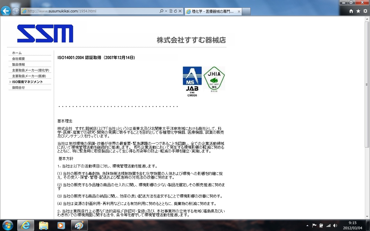Viewport: 370px width, 231px height.
Task: Click the vertical scrollbar thumb
Action: click(x=367, y=85)
